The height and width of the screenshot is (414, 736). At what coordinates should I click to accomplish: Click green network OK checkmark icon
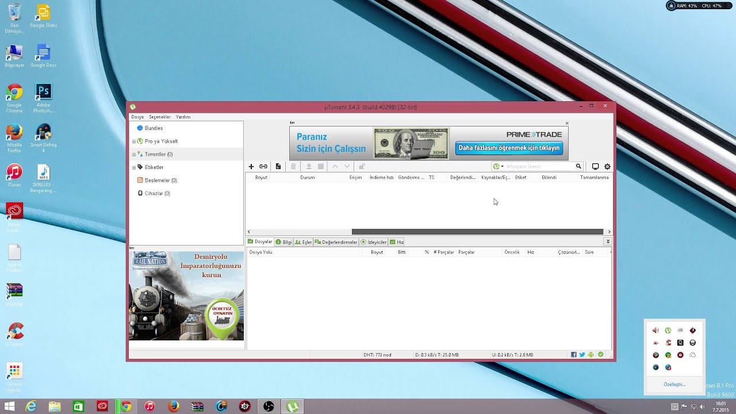[x=600, y=355]
